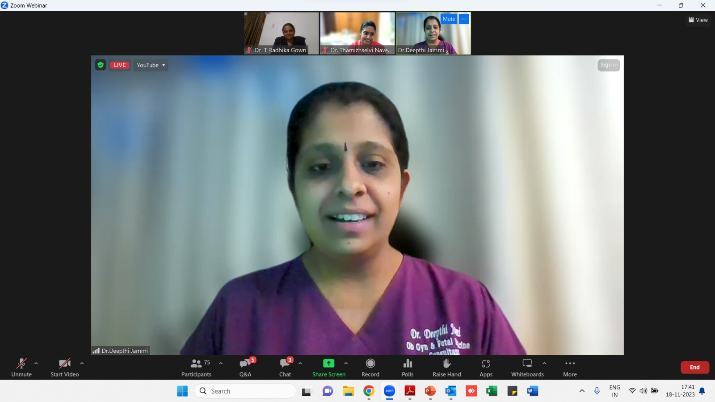Image resolution: width=715 pixels, height=402 pixels.
Task: Open the Q&A panel
Action: [245, 368]
